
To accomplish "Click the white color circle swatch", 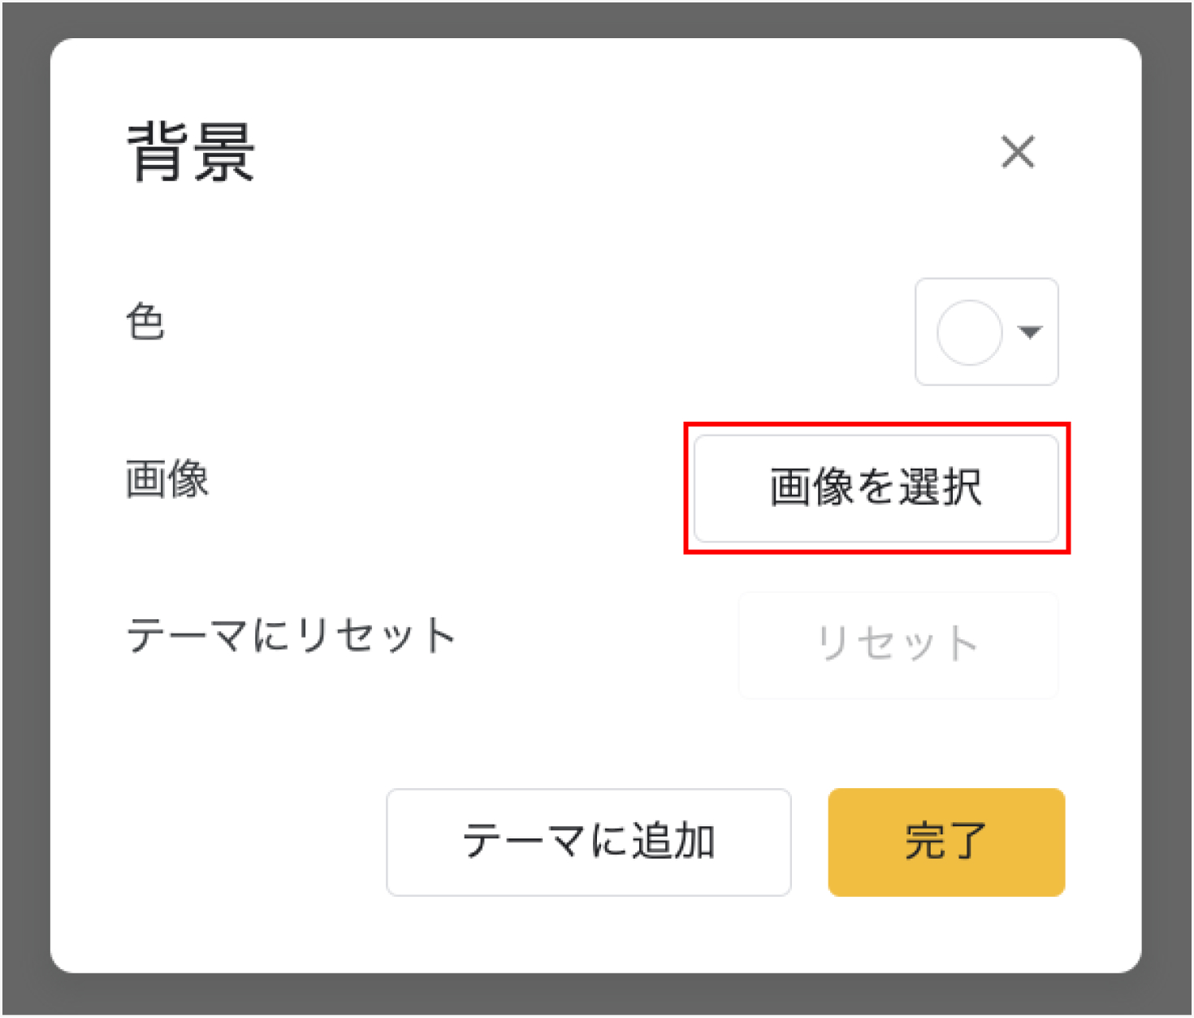I will pyautogui.click(x=969, y=332).
